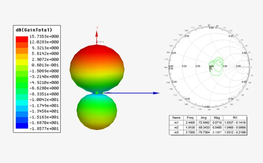Screen dimensions: 263x163
Task: Click angle cell -75.7364
Action: pos(203,133)
